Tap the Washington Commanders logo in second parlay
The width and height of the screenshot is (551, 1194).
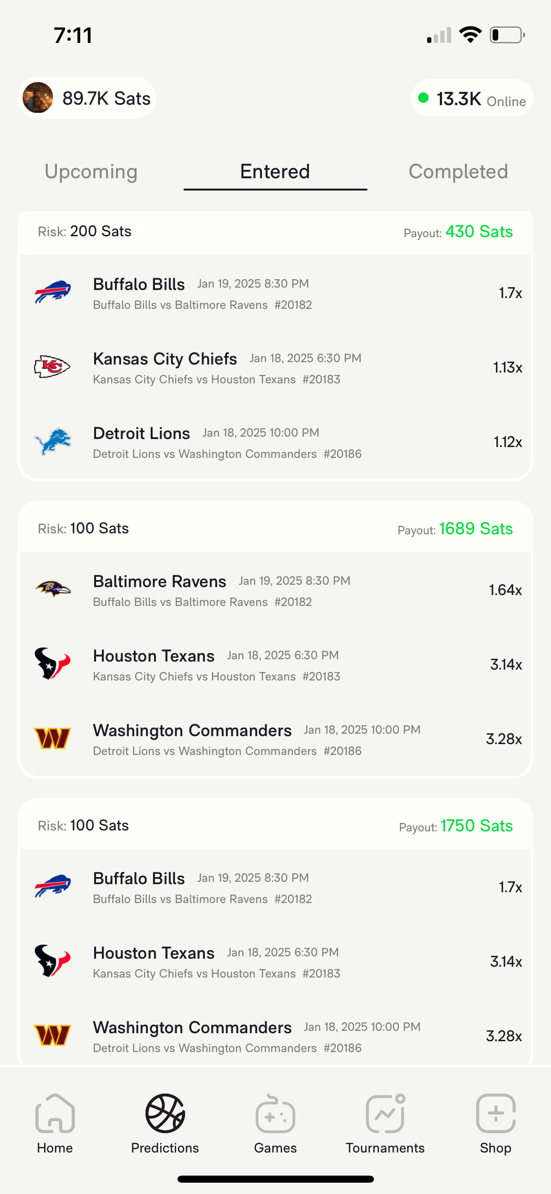click(x=53, y=738)
